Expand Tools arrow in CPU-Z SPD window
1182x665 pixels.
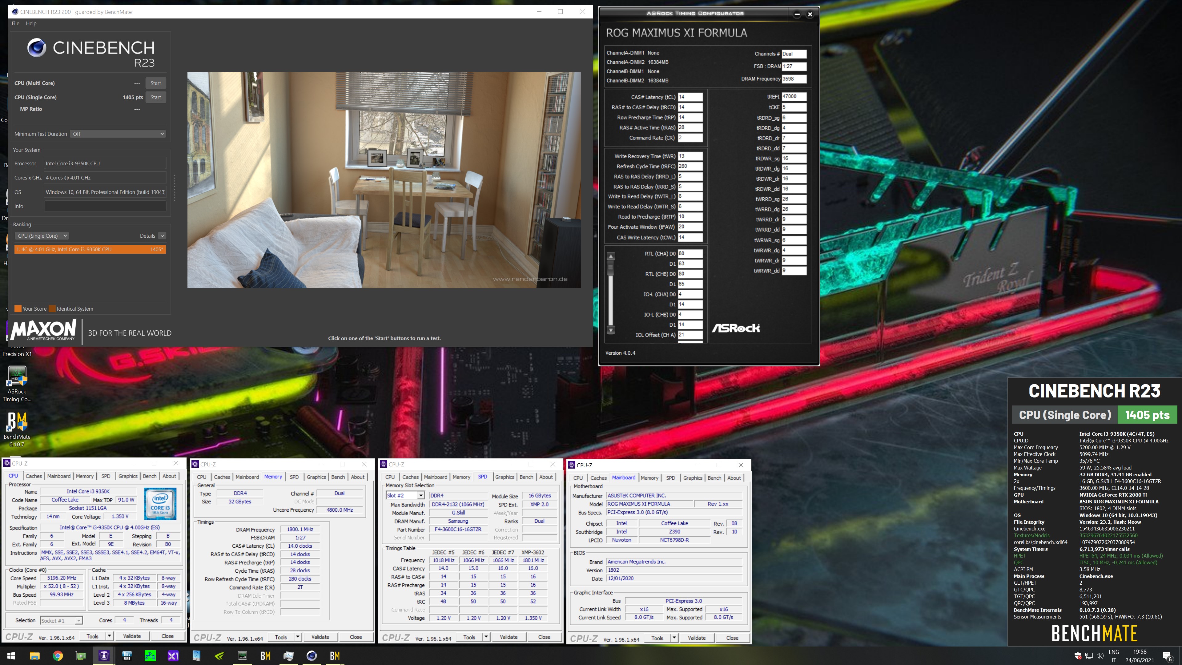tap(486, 637)
